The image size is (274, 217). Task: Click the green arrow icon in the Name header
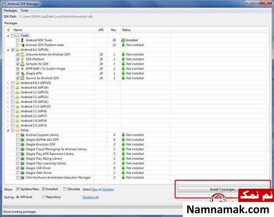[8, 30]
